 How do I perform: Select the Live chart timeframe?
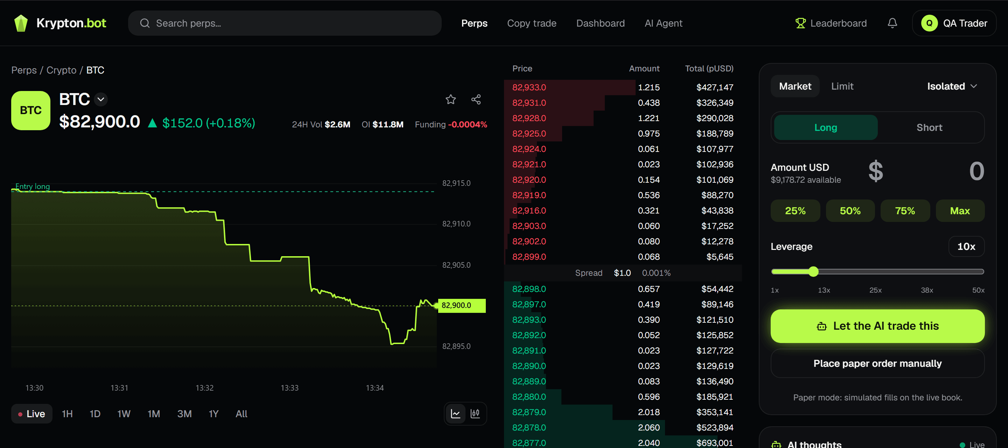tap(32, 414)
